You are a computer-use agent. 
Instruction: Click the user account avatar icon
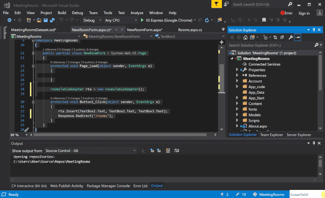[x=319, y=13]
